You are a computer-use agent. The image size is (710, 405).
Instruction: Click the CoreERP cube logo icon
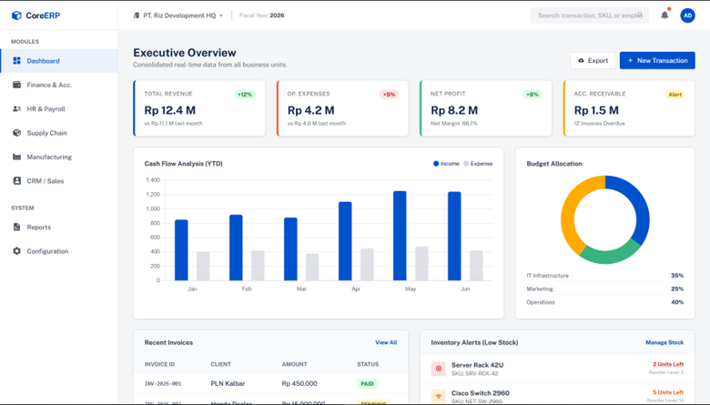(16, 15)
